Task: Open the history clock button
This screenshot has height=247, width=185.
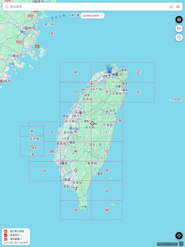Action: click(179, 38)
